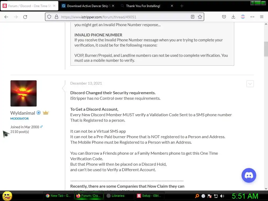This screenshot has width=268, height=201.
Task: Click the December 13, 2021 post date
Action: [86, 83]
